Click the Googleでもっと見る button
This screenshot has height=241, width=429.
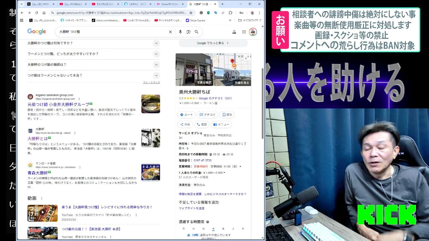213,43
